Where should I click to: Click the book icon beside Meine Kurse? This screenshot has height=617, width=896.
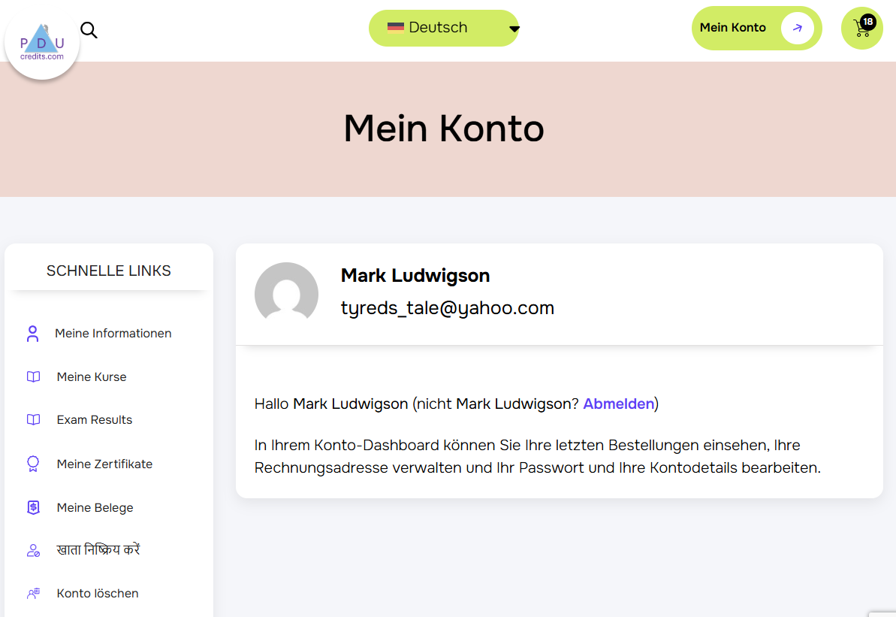(33, 377)
